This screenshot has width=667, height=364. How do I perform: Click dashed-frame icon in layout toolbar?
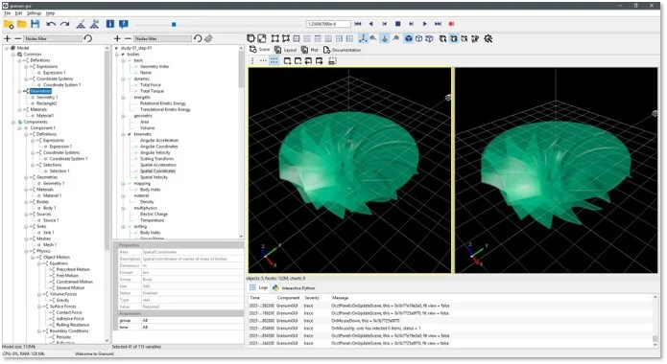coord(333,61)
